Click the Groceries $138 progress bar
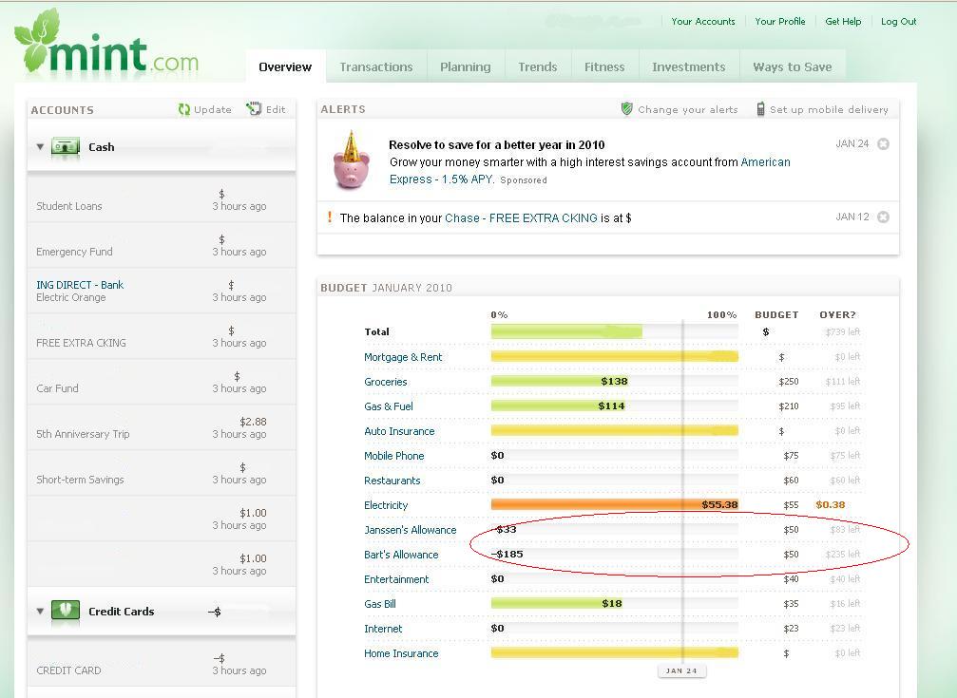This screenshot has width=957, height=698. 561,382
